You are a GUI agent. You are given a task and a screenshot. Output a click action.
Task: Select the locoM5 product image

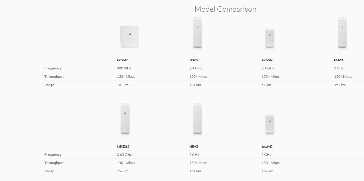point(270,124)
